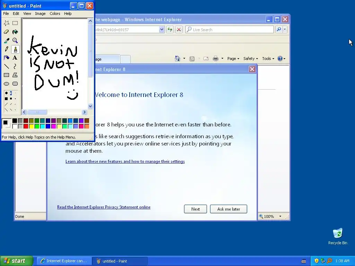355x266 pixels.
Task: Pick the Curve tool in Paint
Action: click(x=15, y=66)
